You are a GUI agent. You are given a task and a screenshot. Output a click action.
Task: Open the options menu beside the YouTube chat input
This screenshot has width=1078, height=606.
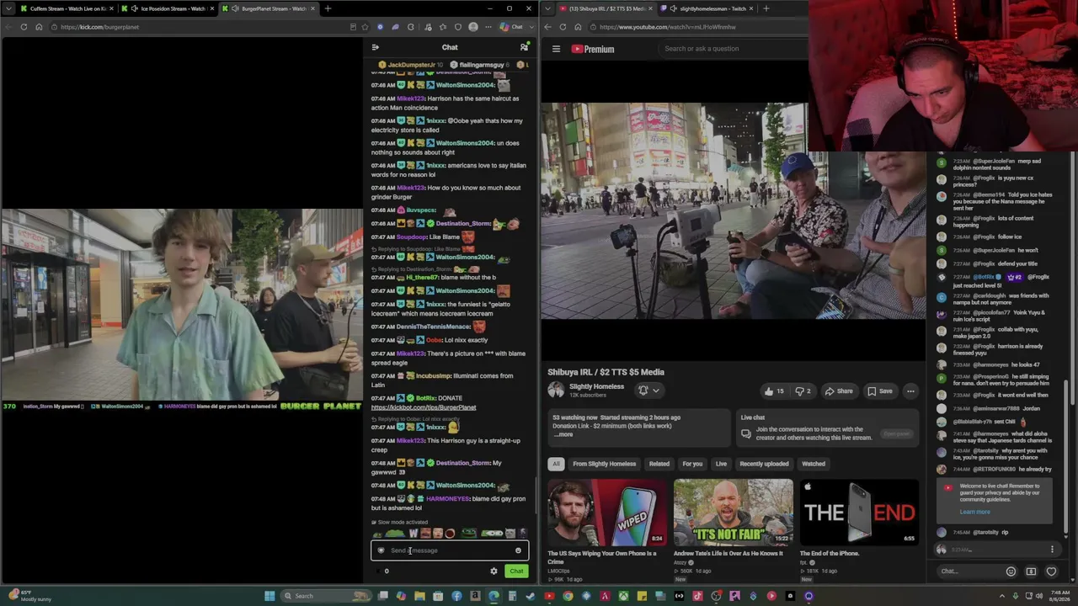click(1052, 550)
